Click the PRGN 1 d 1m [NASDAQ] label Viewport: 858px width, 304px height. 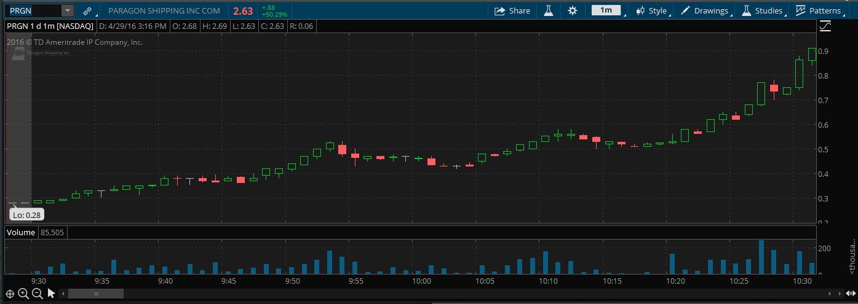point(50,26)
